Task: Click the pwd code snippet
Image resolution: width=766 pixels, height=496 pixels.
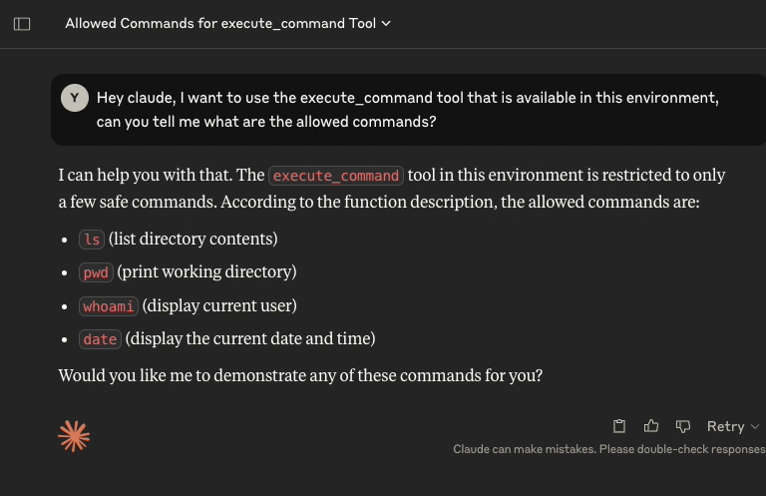Action: pyautogui.click(x=96, y=272)
